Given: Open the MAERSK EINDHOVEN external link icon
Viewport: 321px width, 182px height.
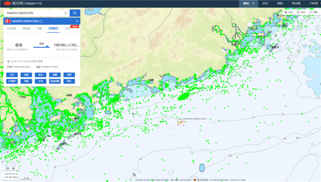Looking at the screenshot, I should (41, 21).
